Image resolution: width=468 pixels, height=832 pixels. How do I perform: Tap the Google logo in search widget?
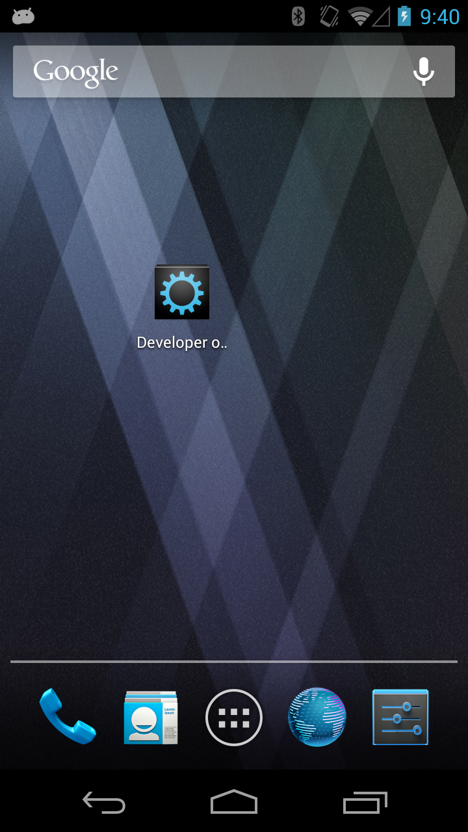[75, 71]
